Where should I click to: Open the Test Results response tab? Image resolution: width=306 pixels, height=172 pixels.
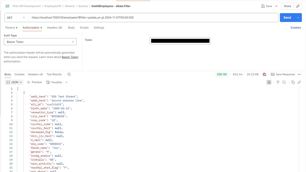[x=54, y=74]
